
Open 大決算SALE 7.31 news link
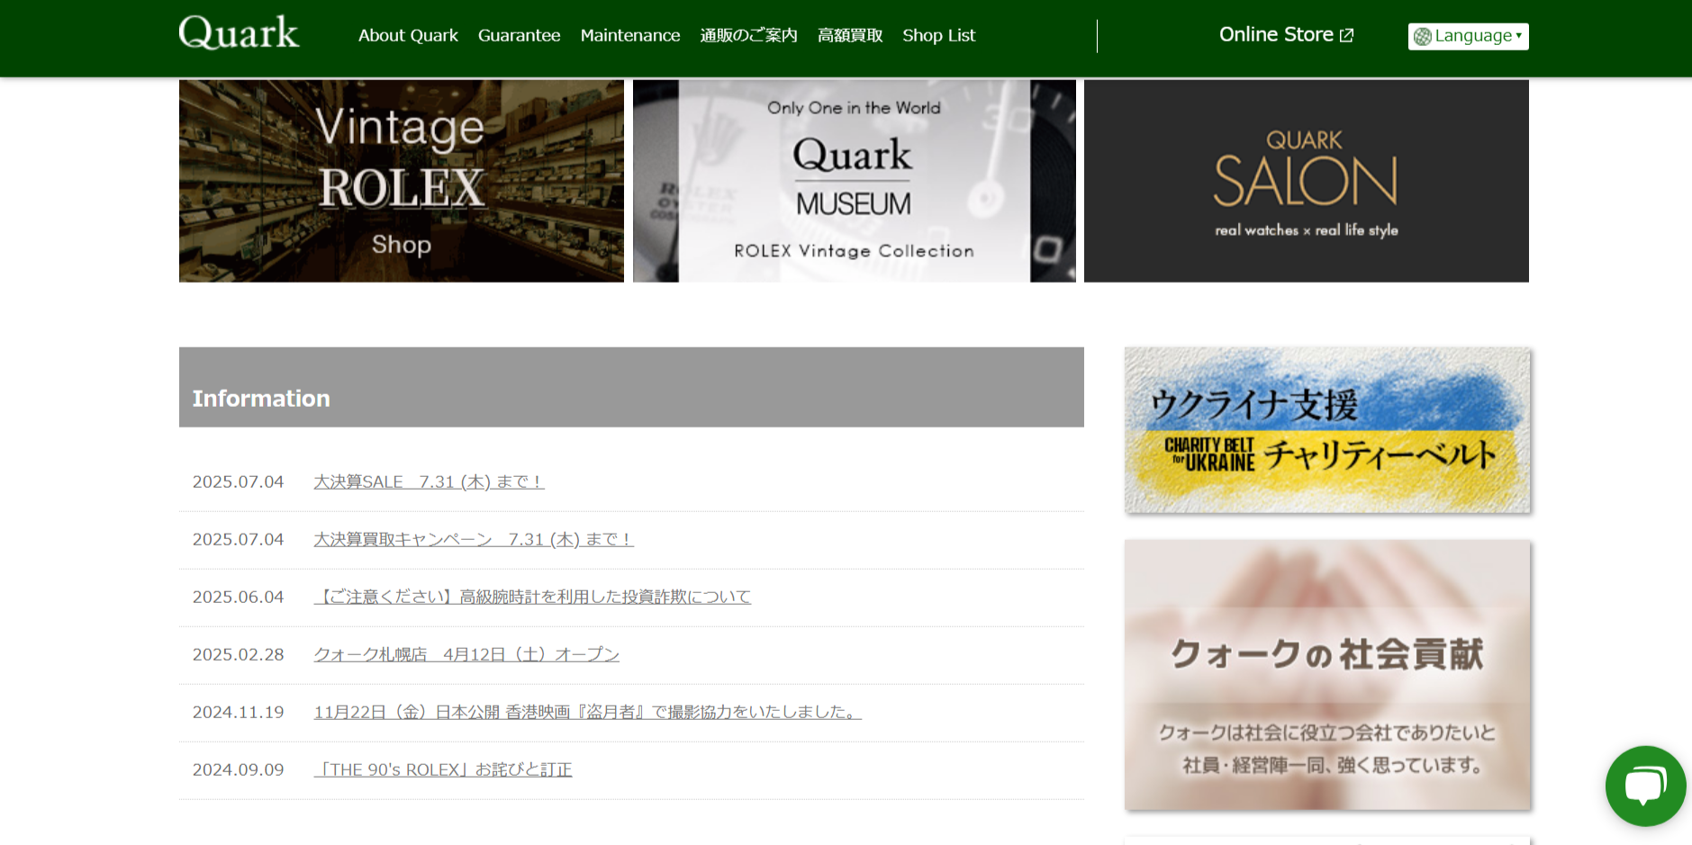tap(429, 481)
